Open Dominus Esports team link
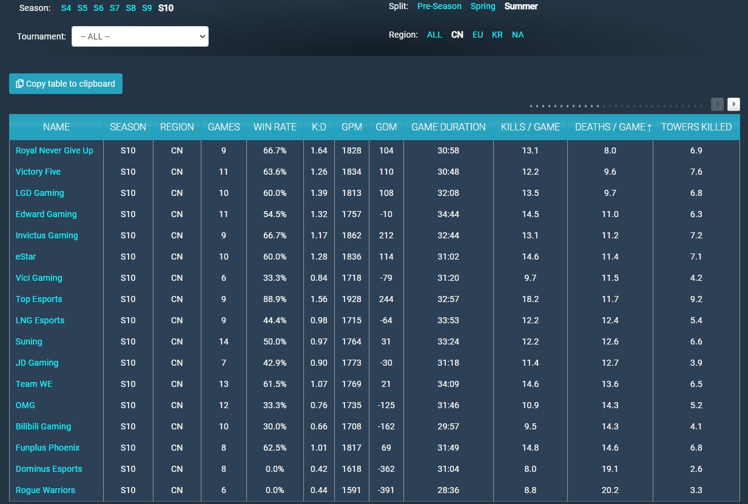The height and width of the screenshot is (504, 748). [49, 469]
